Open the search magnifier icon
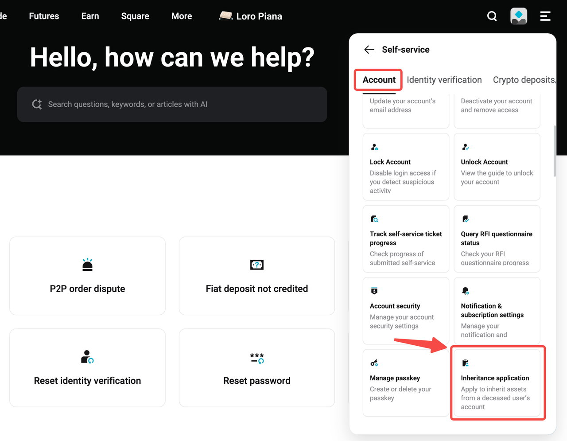The width and height of the screenshot is (567, 441). tap(492, 16)
